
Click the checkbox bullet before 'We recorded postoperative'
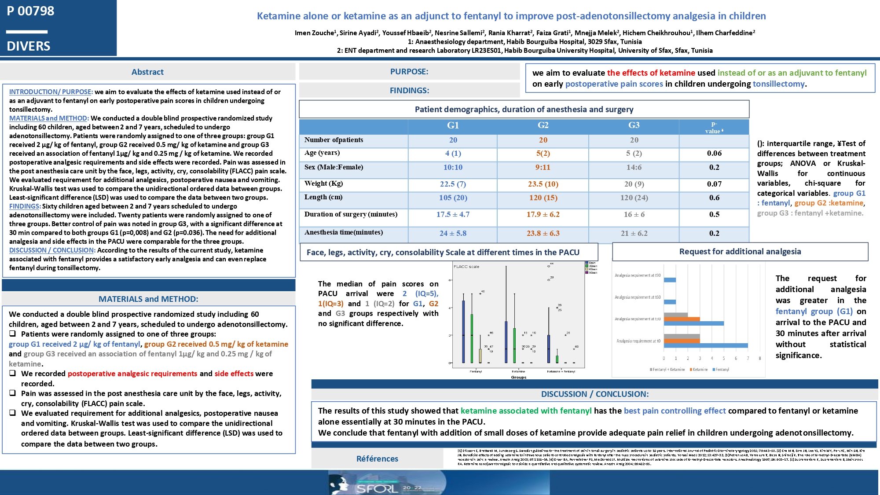point(13,373)
